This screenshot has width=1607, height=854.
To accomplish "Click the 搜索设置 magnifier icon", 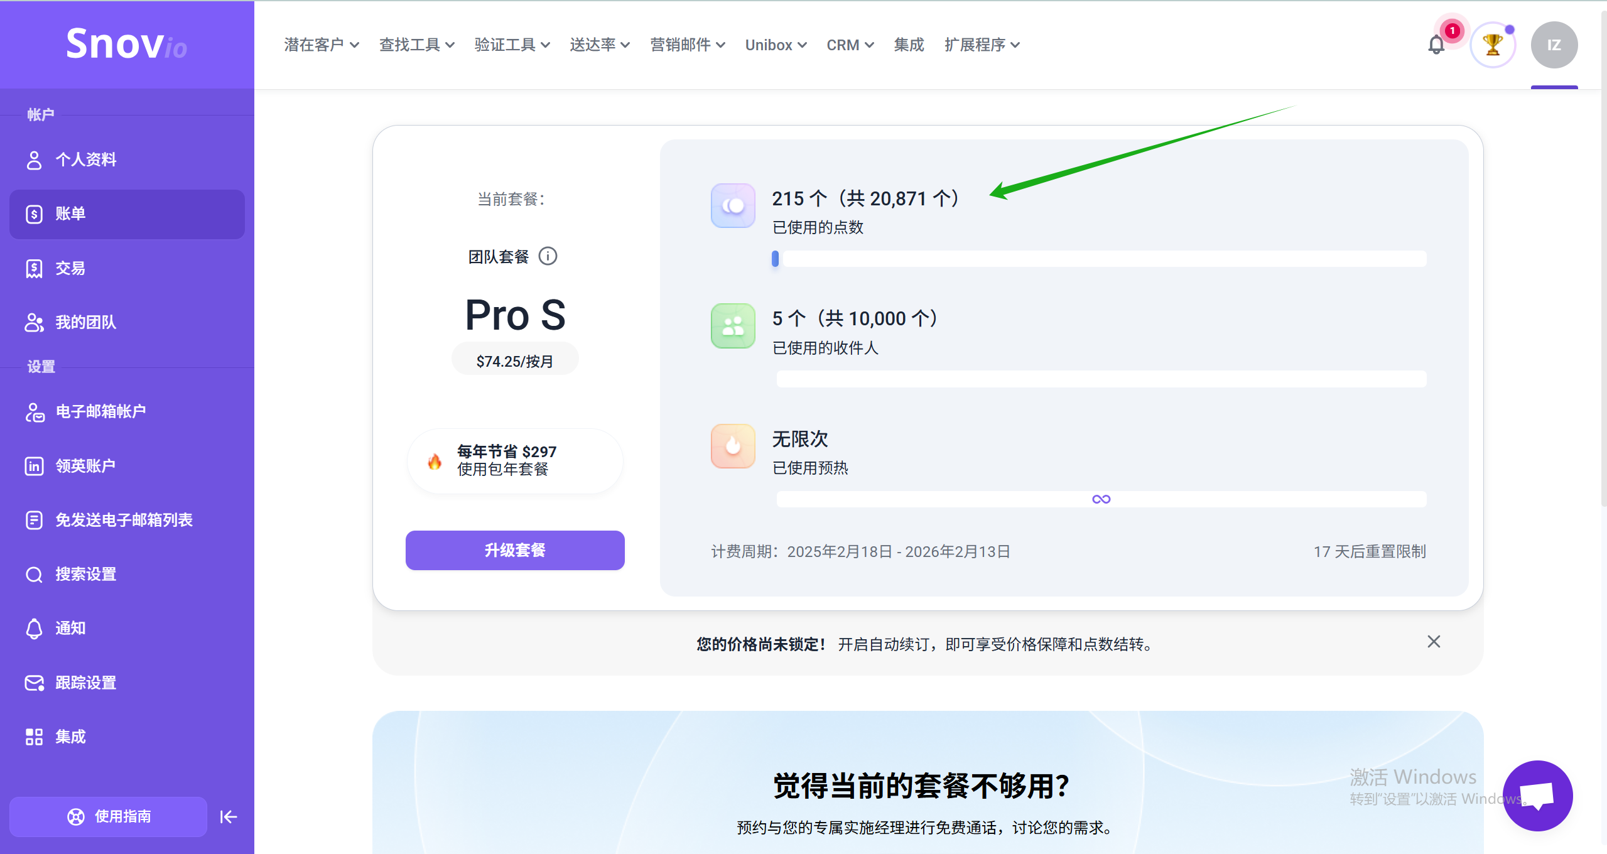I will (x=34, y=575).
